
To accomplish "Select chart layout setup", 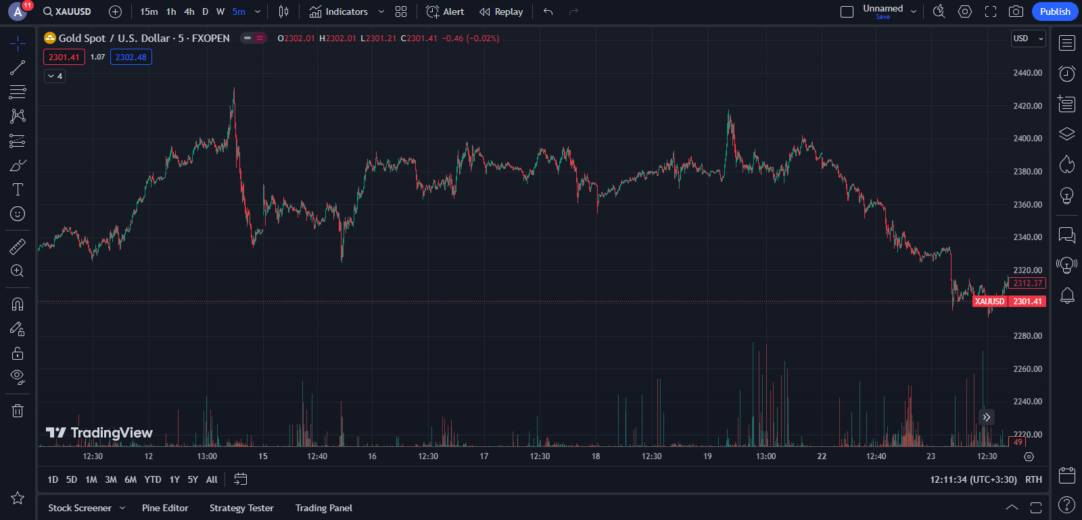I will pyautogui.click(x=847, y=11).
